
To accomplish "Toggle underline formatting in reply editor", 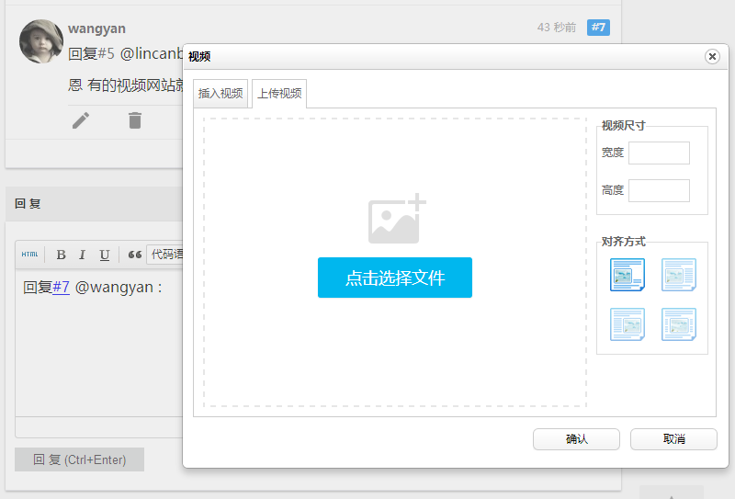I will [x=105, y=255].
